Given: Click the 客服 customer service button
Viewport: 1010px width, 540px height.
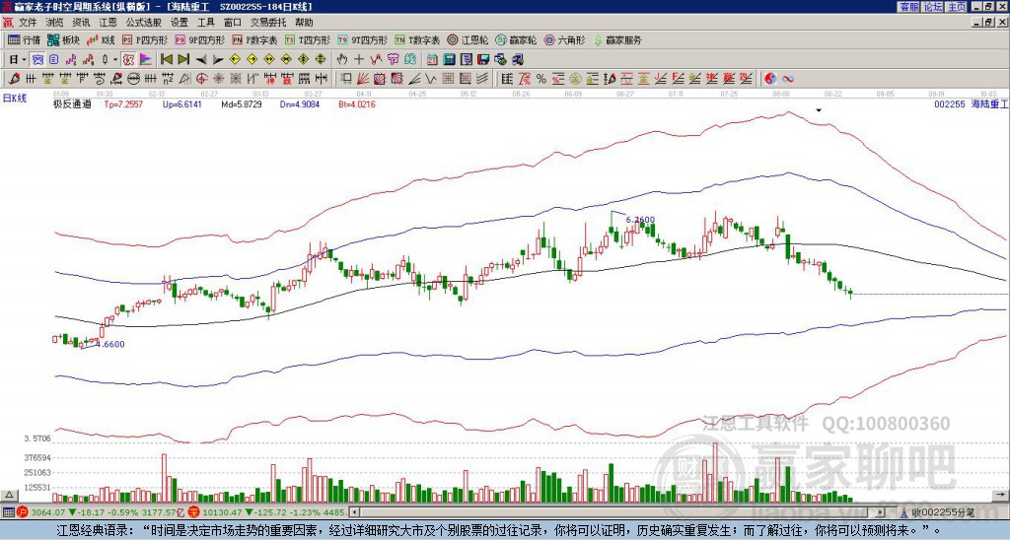Looking at the screenshot, I should 909,6.
